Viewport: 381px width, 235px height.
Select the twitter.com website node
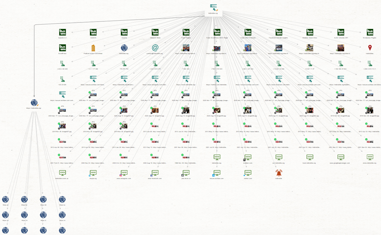(x=248, y=173)
